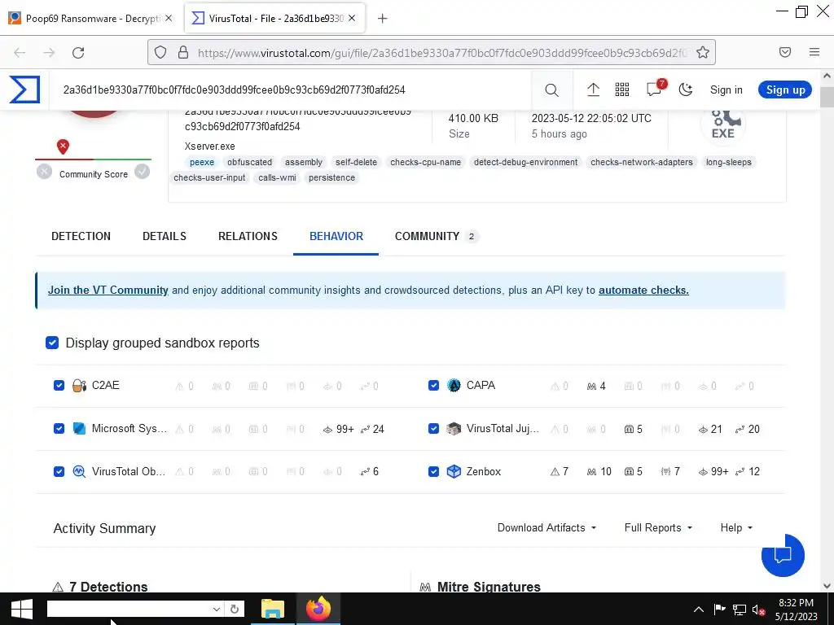834x625 pixels.
Task: Uncheck the Microsoft Sysinternals checkbox
Action: 59,428
